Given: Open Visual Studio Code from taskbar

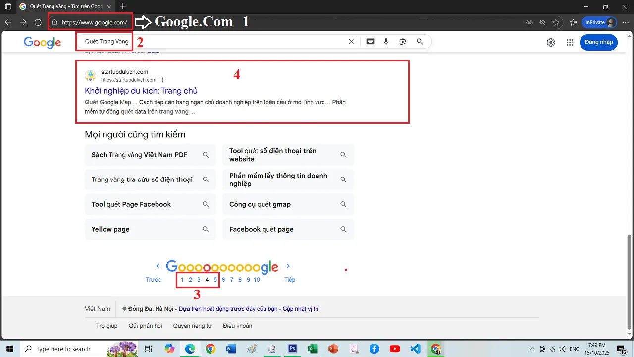Looking at the screenshot, I should tap(415, 349).
